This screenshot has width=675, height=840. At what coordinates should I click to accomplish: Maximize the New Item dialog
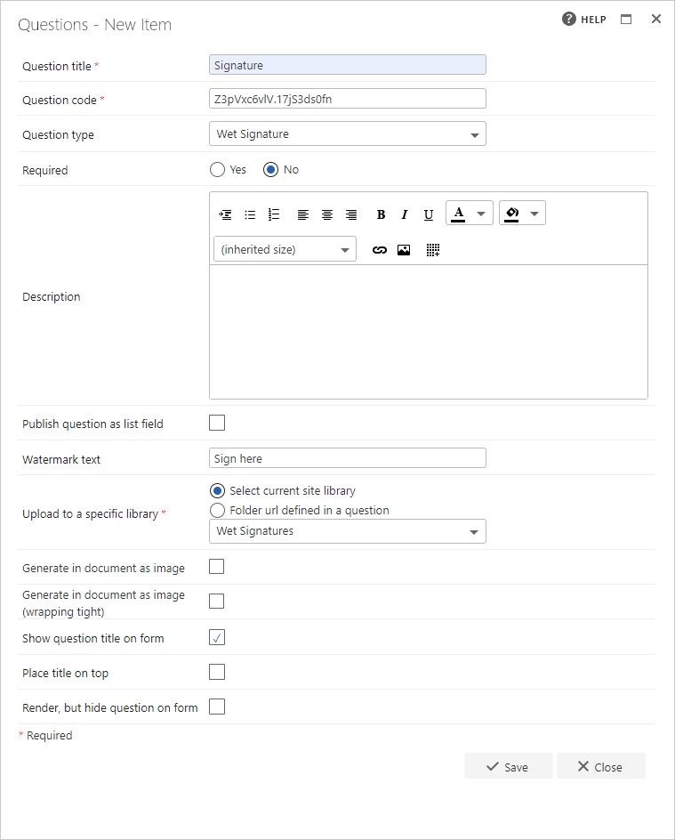pos(626,20)
